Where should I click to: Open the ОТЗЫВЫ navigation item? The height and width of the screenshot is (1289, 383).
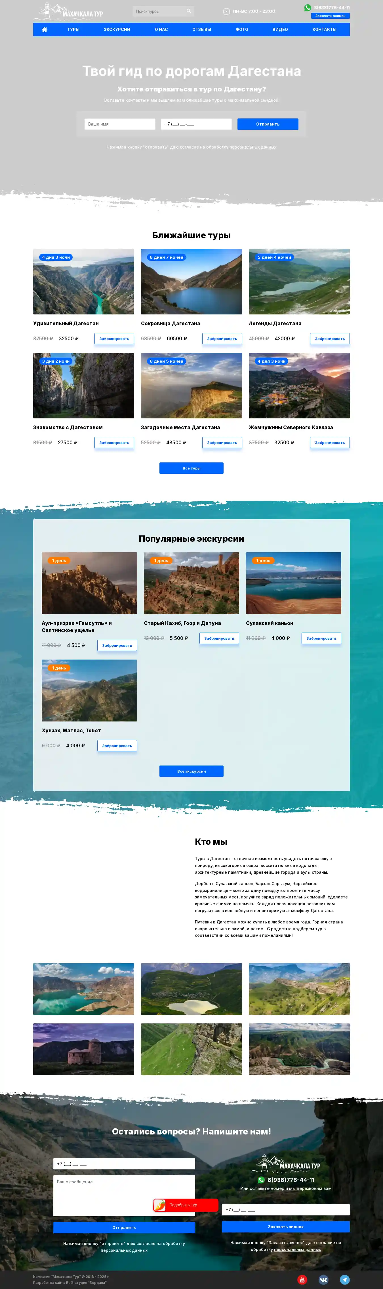[x=201, y=30]
